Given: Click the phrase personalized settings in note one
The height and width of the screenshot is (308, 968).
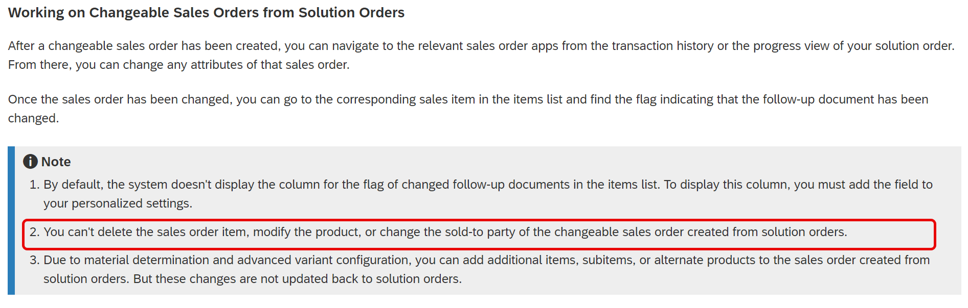Looking at the screenshot, I should coord(131,203).
